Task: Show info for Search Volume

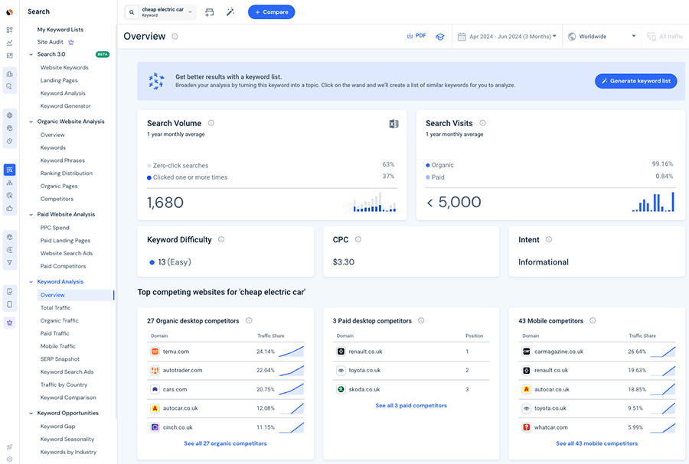Action: point(211,123)
